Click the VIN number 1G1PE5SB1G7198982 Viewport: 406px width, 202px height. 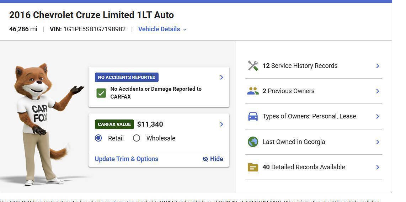95,29
